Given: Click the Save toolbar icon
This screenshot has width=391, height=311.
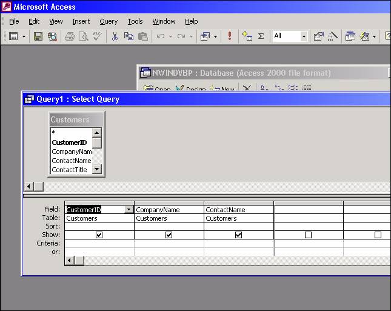Looking at the screenshot, I should point(38,36).
